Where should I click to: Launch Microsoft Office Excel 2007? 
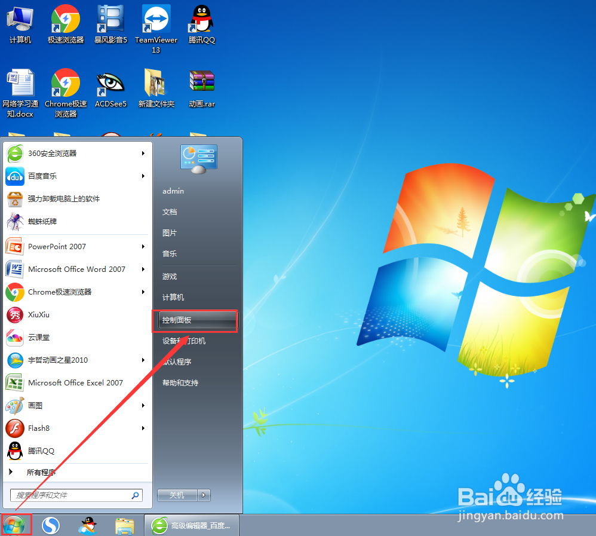pyautogui.click(x=76, y=382)
